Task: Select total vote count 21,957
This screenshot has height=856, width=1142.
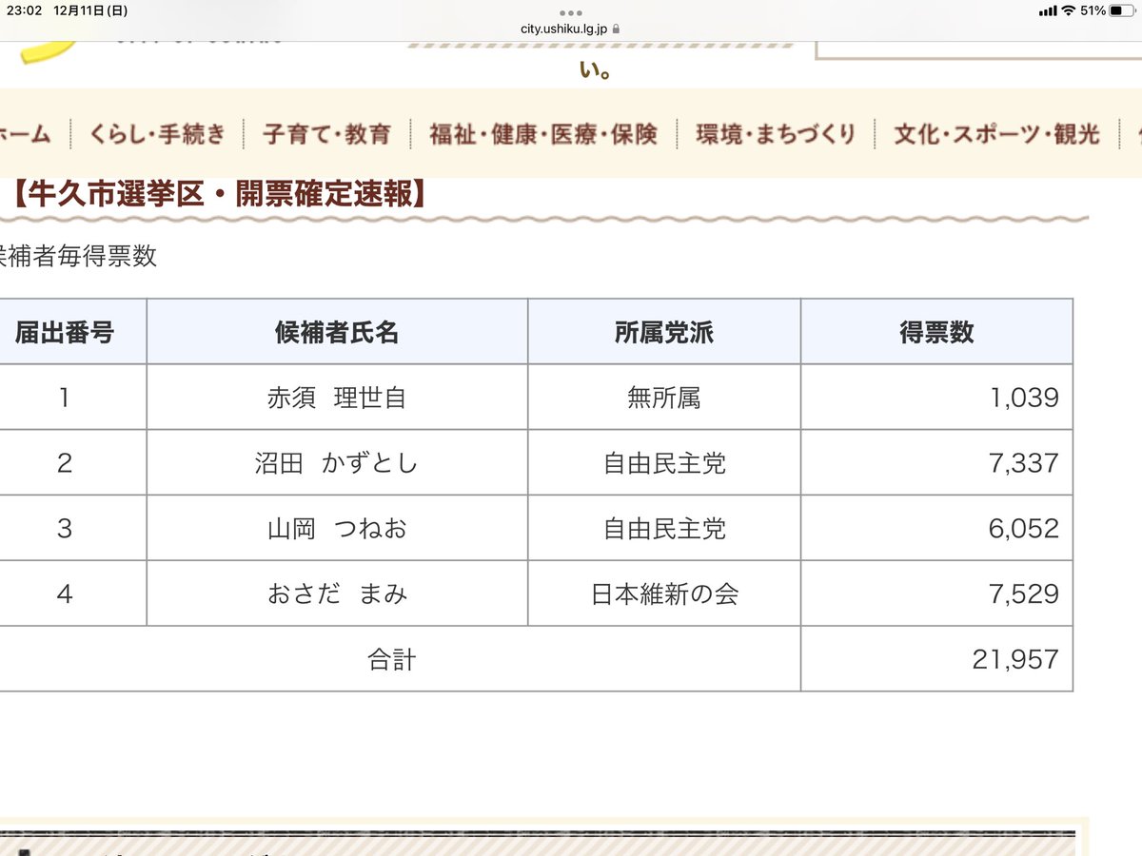Action: point(1015,659)
